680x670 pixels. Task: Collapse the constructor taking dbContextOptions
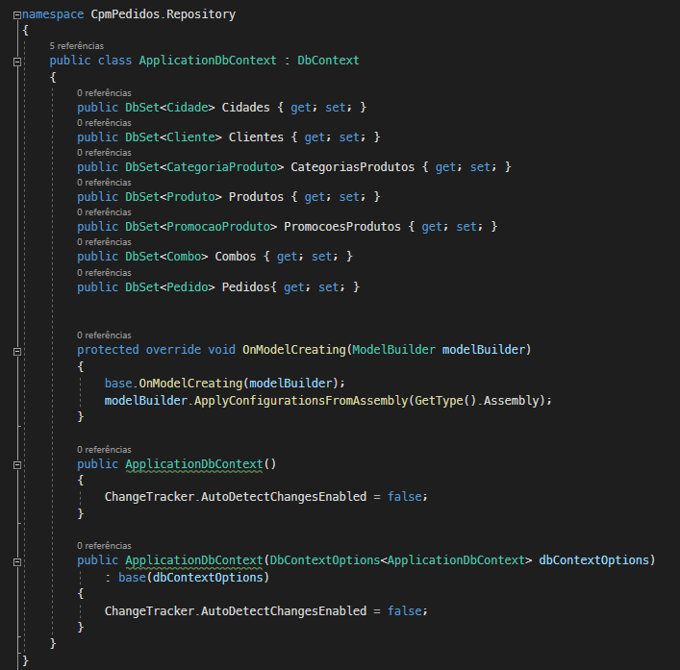17,562
